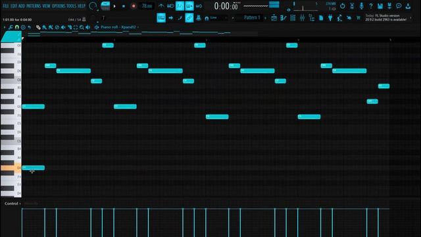The height and width of the screenshot is (237, 421).
Task: Open the Browser icon
Action: click(311, 18)
